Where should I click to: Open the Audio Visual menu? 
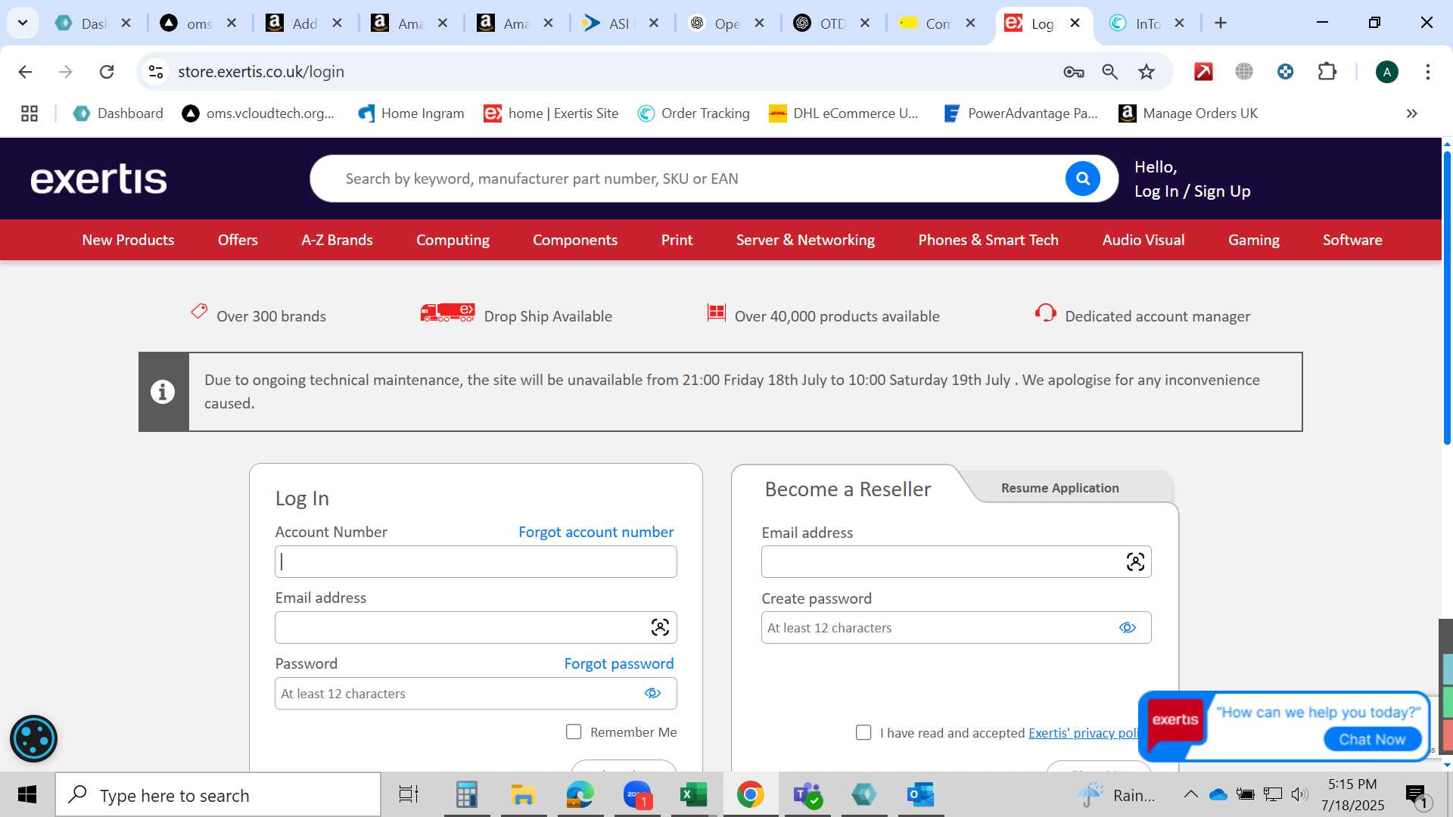coord(1143,240)
